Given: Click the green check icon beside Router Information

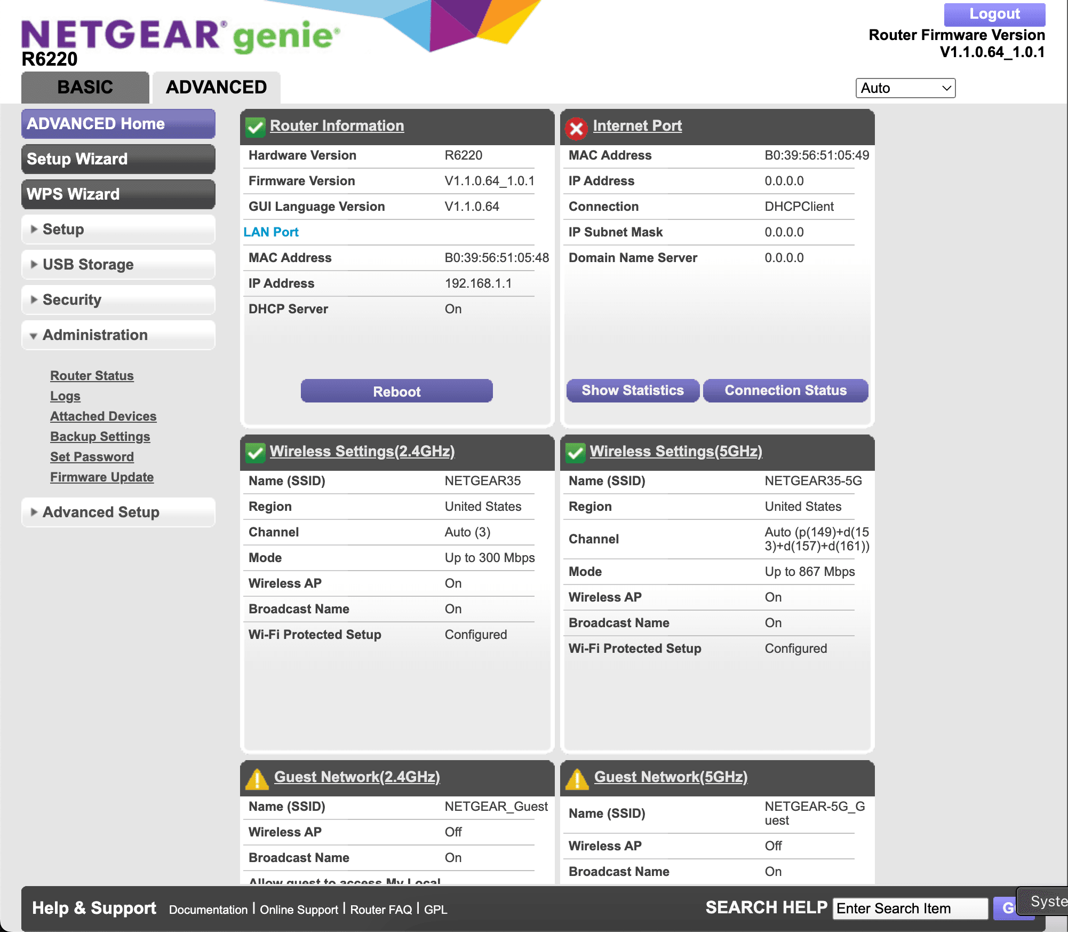Looking at the screenshot, I should [255, 127].
